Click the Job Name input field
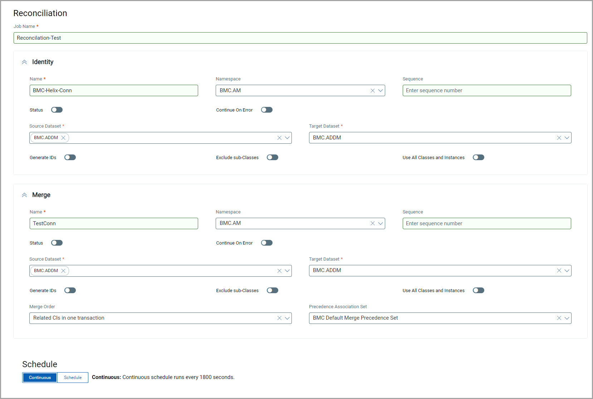 (300, 38)
